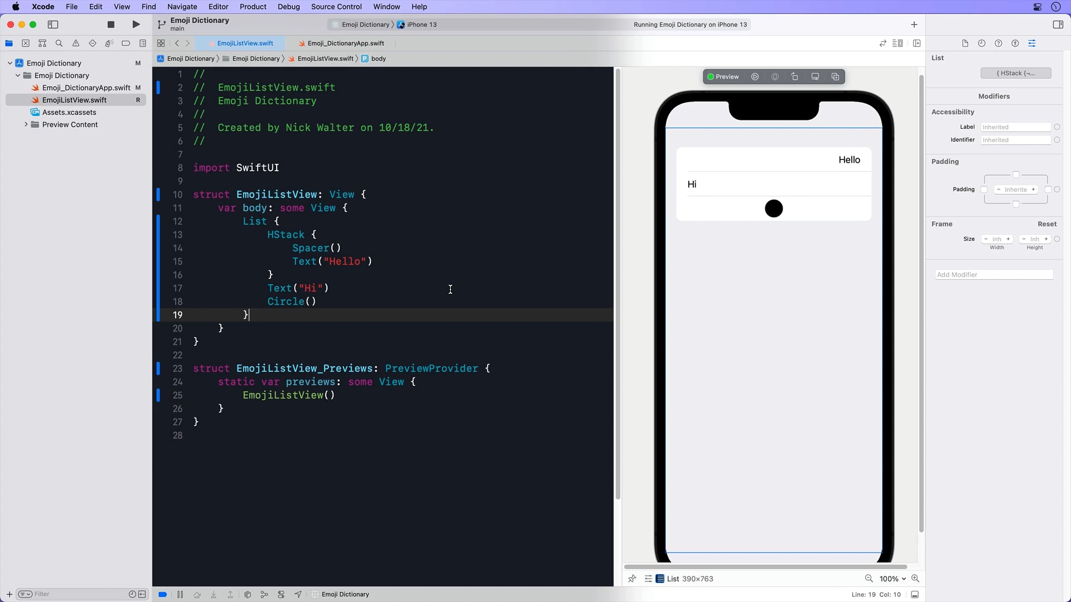The height and width of the screenshot is (602, 1071).
Task: Preview on a connected device
Action: pos(815,77)
